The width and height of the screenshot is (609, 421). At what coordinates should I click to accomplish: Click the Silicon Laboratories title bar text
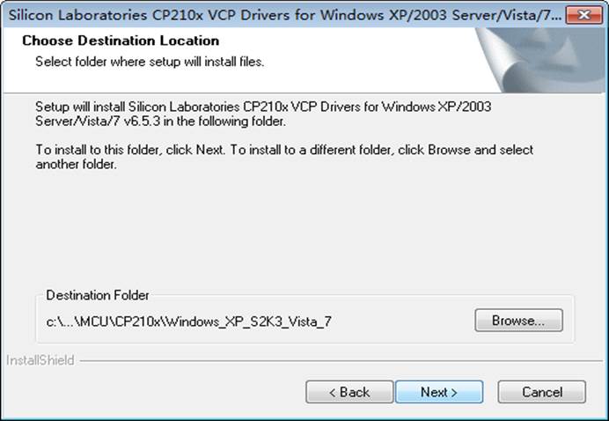284,15
